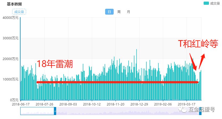Click the 0万元 y-axis label
Screen dimensions: 222x119
click(14, 100)
